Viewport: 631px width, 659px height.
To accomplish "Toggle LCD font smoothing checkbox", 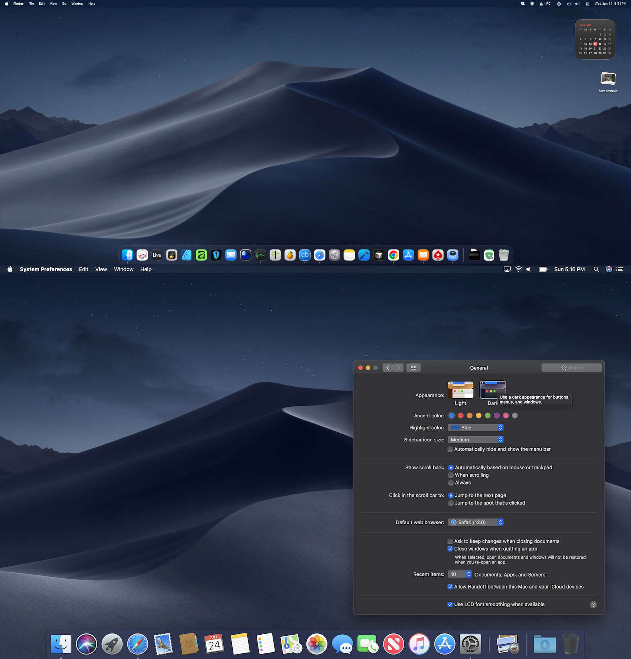I will point(450,605).
